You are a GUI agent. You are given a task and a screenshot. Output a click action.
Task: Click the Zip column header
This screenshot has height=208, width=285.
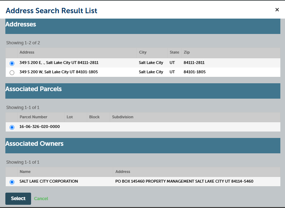187,53
